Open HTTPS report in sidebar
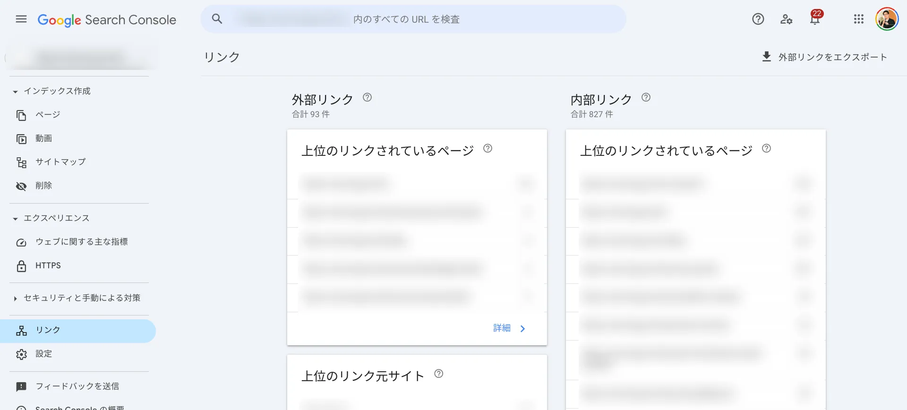Viewport: 907px width, 410px height. click(x=48, y=265)
